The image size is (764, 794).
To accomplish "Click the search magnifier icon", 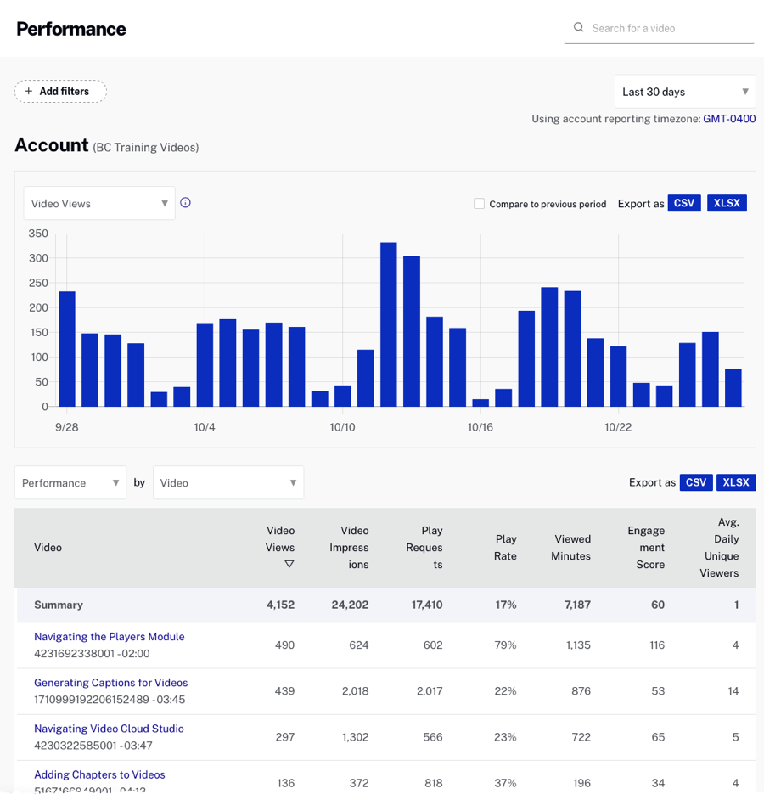I will pos(578,27).
